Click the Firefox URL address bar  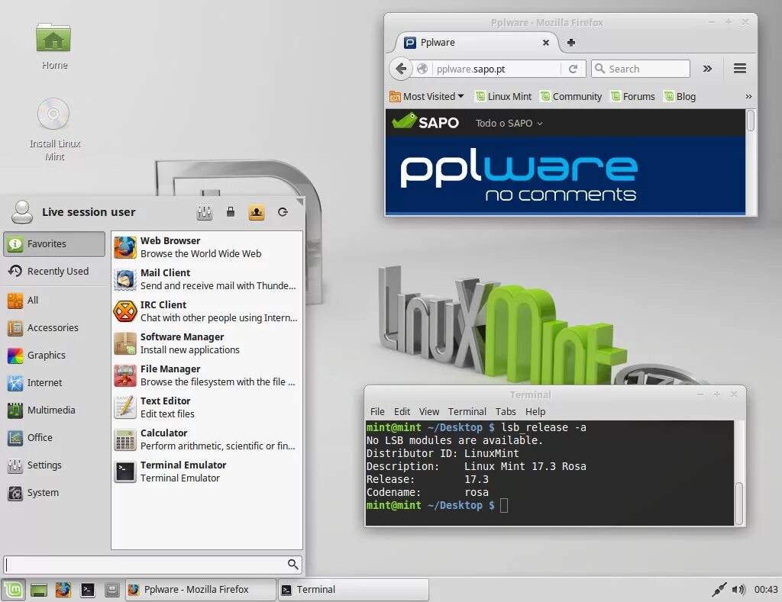(x=496, y=69)
